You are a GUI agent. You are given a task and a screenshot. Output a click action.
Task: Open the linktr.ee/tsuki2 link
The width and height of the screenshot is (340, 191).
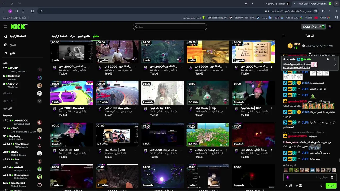[296, 68]
